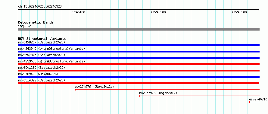
Task: Select the blue bar for nsv6498207
Action: tap(139, 45)
